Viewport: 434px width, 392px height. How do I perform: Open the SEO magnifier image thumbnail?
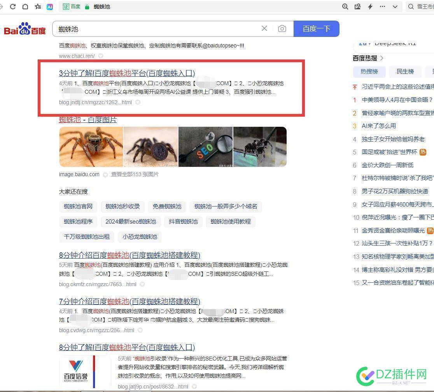click(x=205, y=147)
